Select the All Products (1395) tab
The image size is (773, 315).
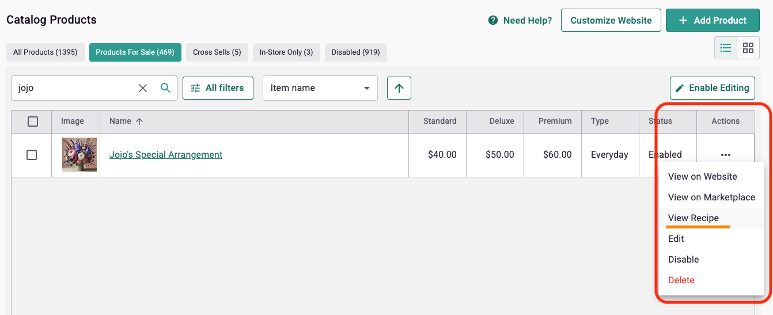coord(46,52)
